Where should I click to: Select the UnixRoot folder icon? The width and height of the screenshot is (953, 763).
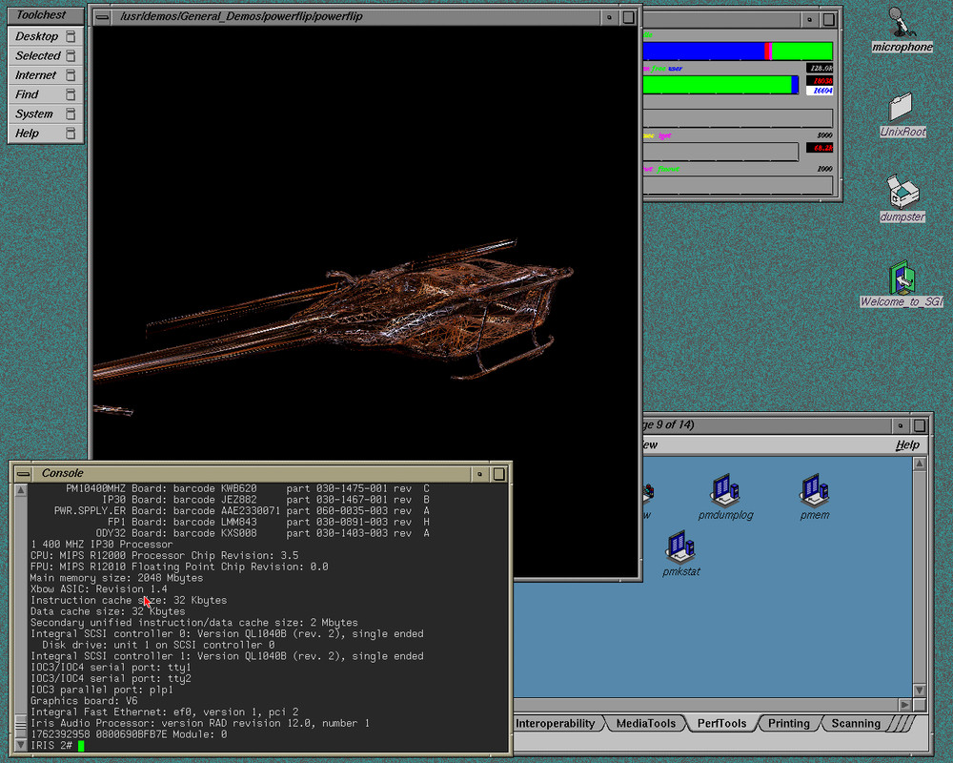point(901,107)
